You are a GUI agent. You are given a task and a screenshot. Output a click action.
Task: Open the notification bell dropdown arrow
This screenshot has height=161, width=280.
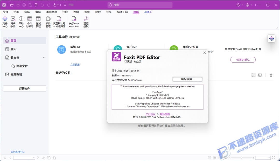coord(242,5)
